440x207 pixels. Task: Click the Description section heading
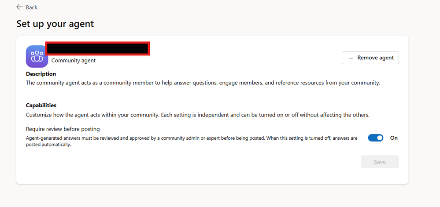(41, 74)
